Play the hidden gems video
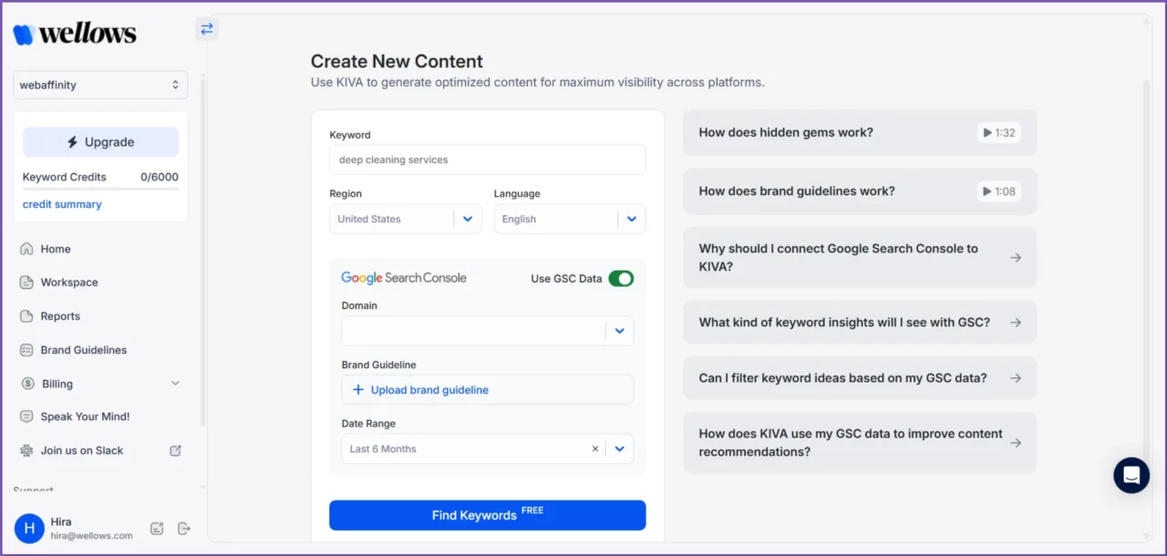The height and width of the screenshot is (556, 1167). click(x=998, y=133)
